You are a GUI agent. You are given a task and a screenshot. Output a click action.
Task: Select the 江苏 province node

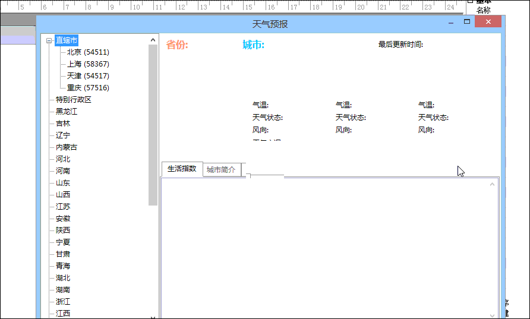63,207
